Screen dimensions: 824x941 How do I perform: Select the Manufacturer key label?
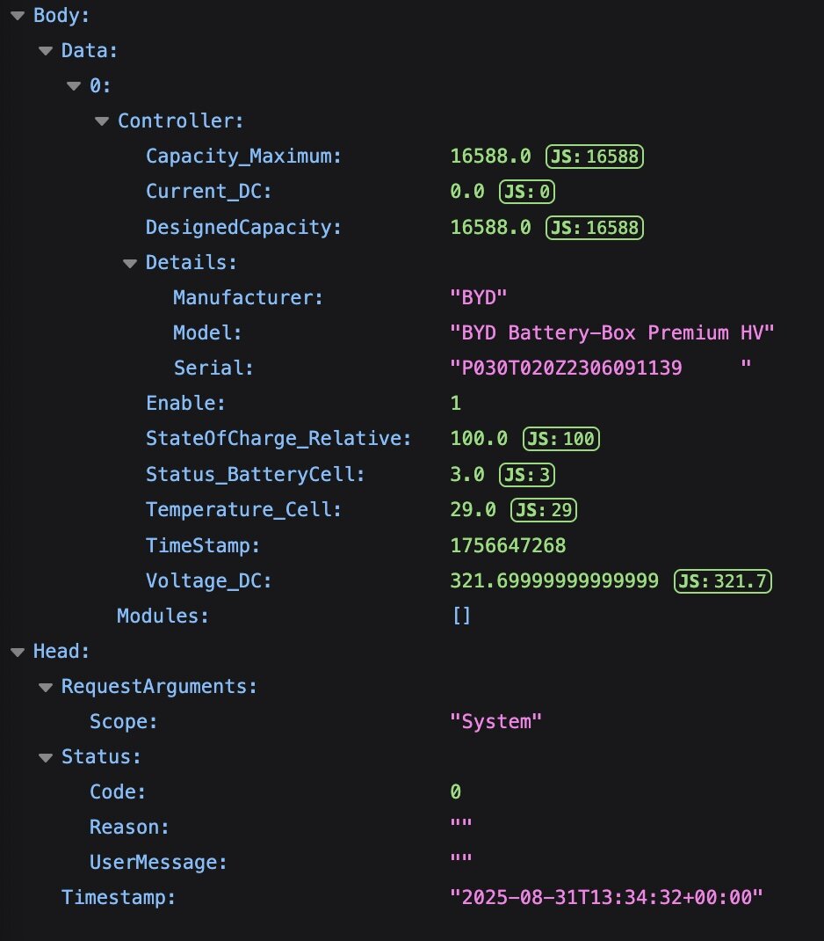[248, 297]
